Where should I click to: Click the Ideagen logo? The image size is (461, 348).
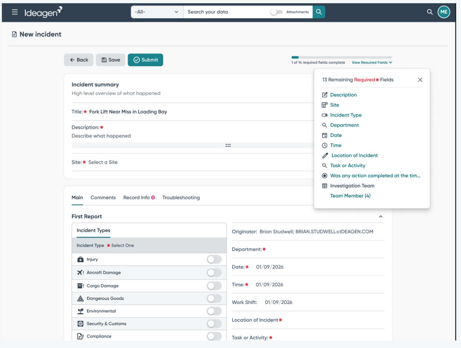(x=43, y=12)
